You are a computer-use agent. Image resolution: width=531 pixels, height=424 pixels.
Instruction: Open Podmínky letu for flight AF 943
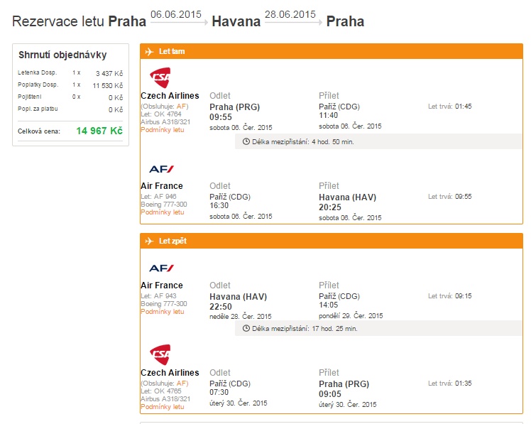[x=163, y=312]
